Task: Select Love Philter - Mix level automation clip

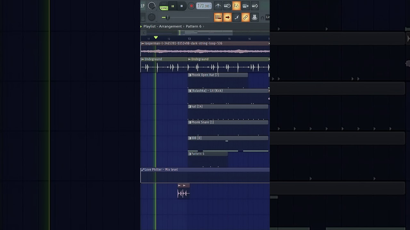Action: point(205,175)
